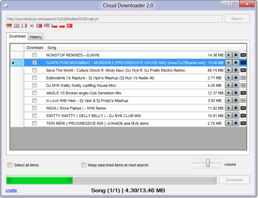
Task: Mark DJ NYK Switty Switty House Mix checkbox
Action: (35, 85)
